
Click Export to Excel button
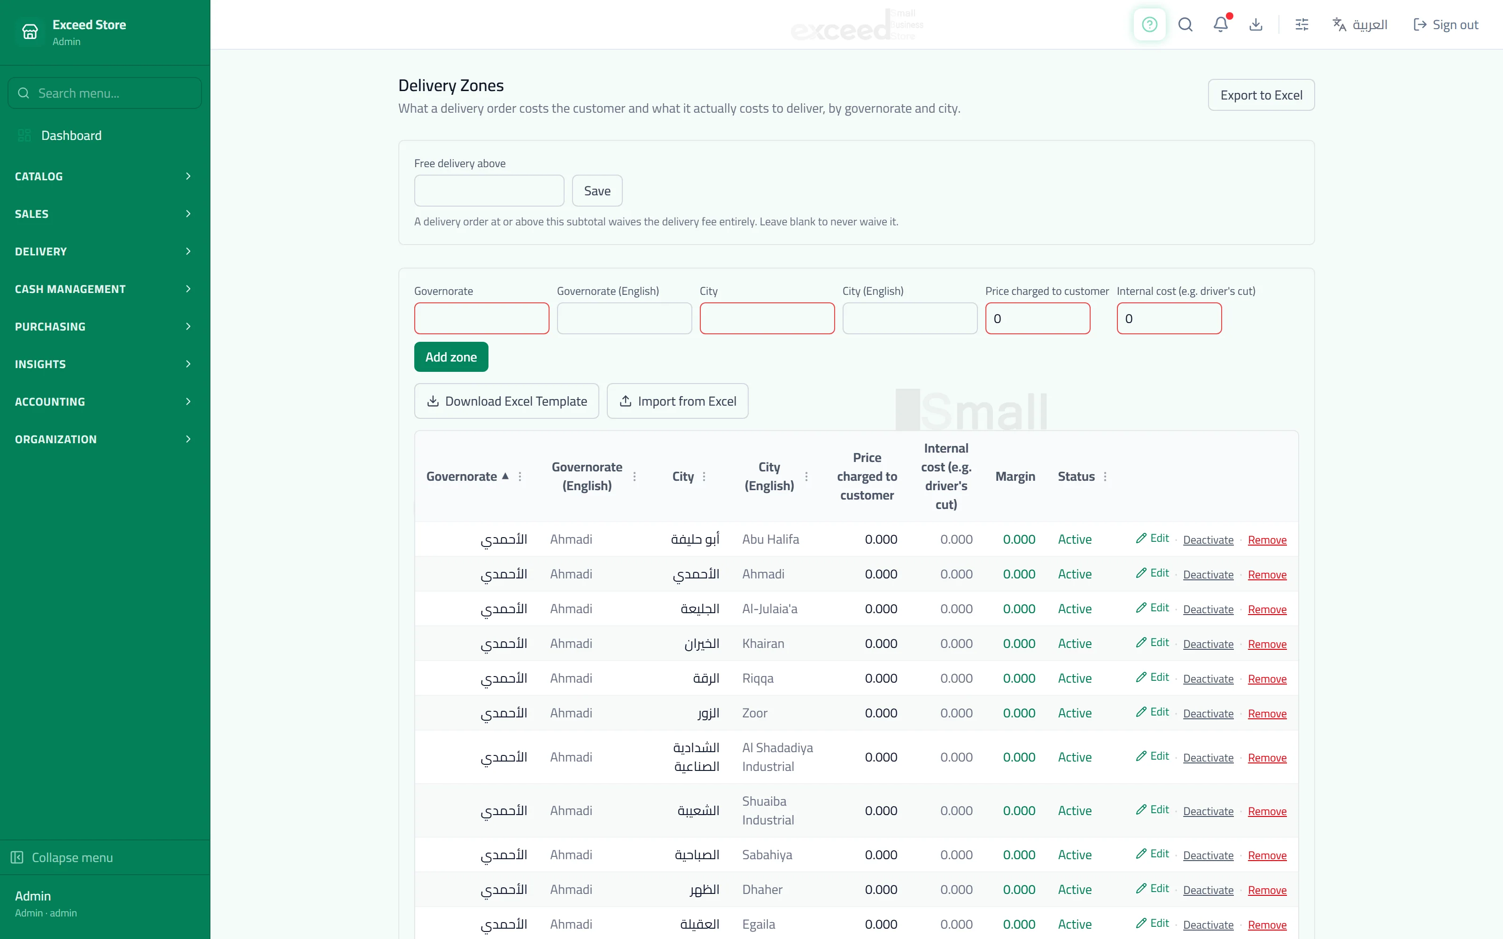[1261, 95]
